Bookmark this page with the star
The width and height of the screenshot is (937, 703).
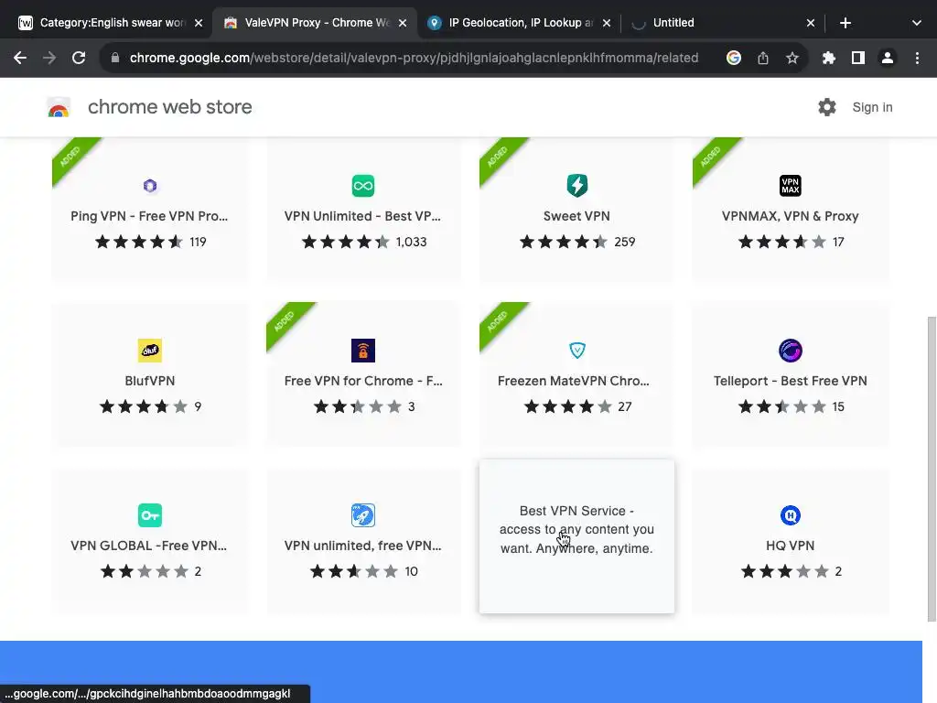click(792, 58)
